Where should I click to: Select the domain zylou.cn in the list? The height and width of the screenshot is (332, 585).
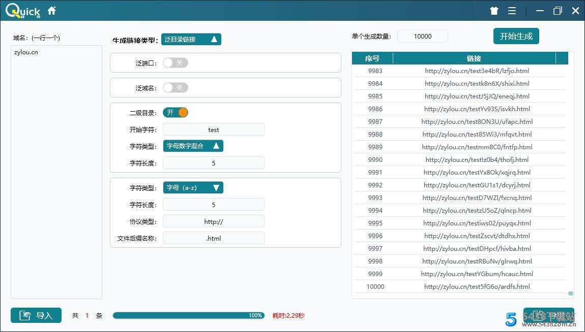coord(26,52)
